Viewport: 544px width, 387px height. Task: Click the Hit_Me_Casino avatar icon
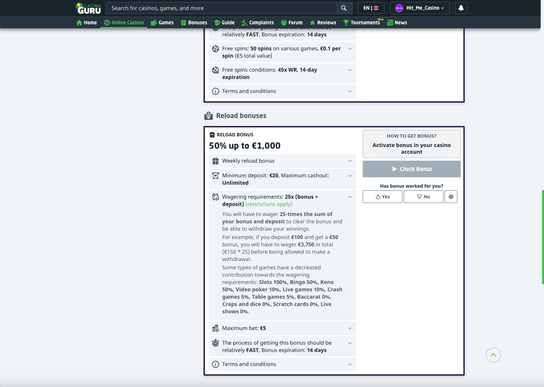[x=399, y=8]
